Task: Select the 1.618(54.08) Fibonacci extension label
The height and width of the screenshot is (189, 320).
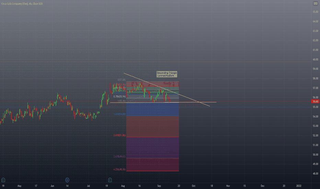Action: point(119,114)
